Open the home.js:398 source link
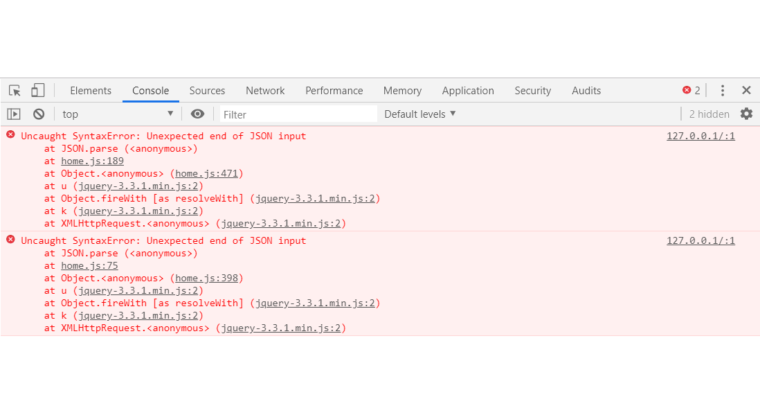 [206, 279]
